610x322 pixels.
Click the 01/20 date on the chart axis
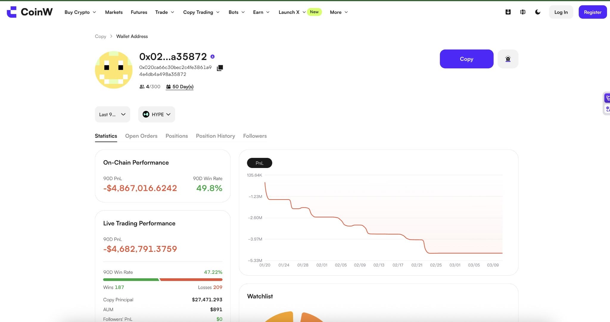[265, 265]
